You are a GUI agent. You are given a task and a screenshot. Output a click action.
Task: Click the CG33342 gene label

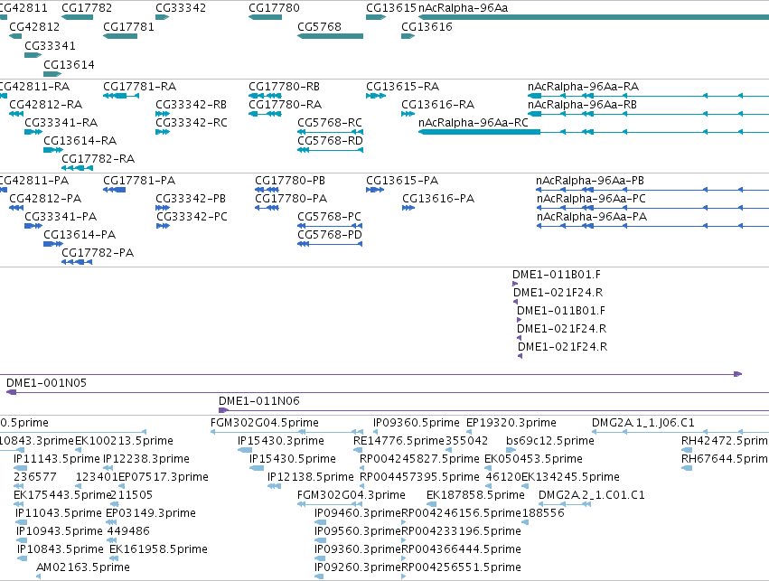point(181,8)
